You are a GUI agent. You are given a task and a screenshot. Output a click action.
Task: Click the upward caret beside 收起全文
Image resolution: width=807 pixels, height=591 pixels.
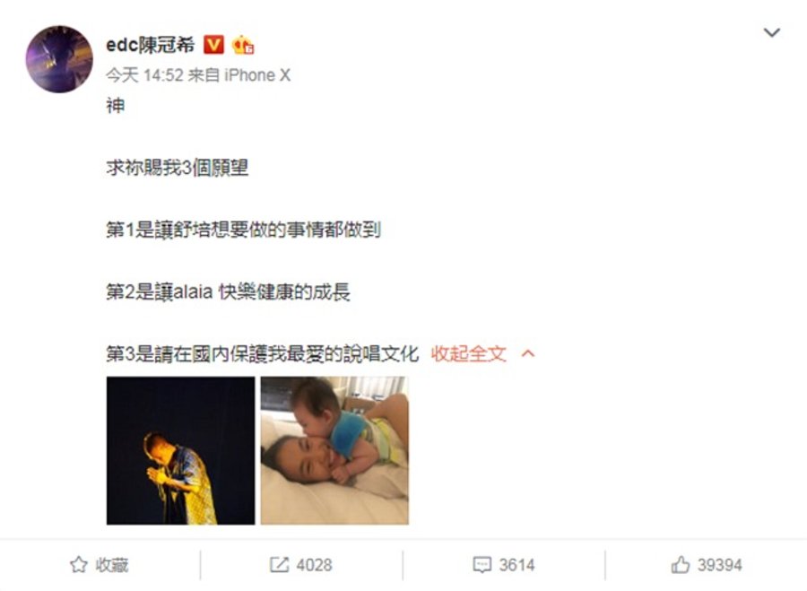(528, 353)
